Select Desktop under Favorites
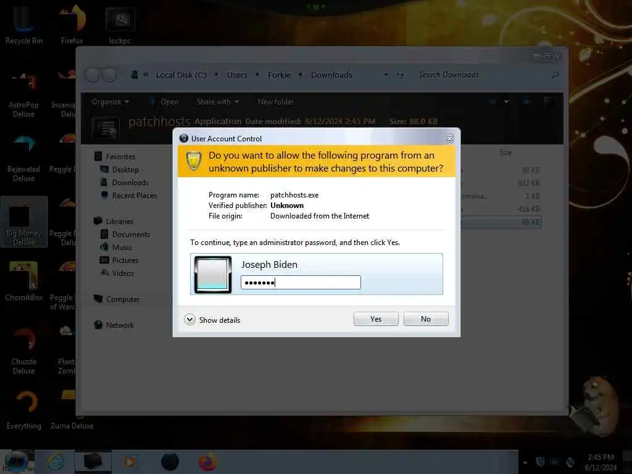This screenshot has height=474, width=632. [125, 170]
